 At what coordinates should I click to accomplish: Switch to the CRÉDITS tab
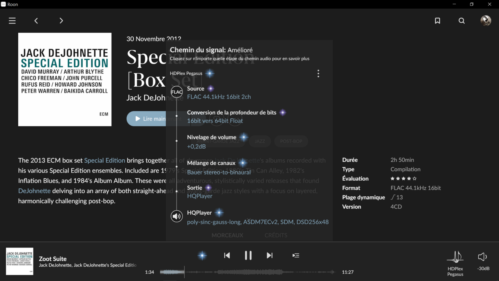276,235
